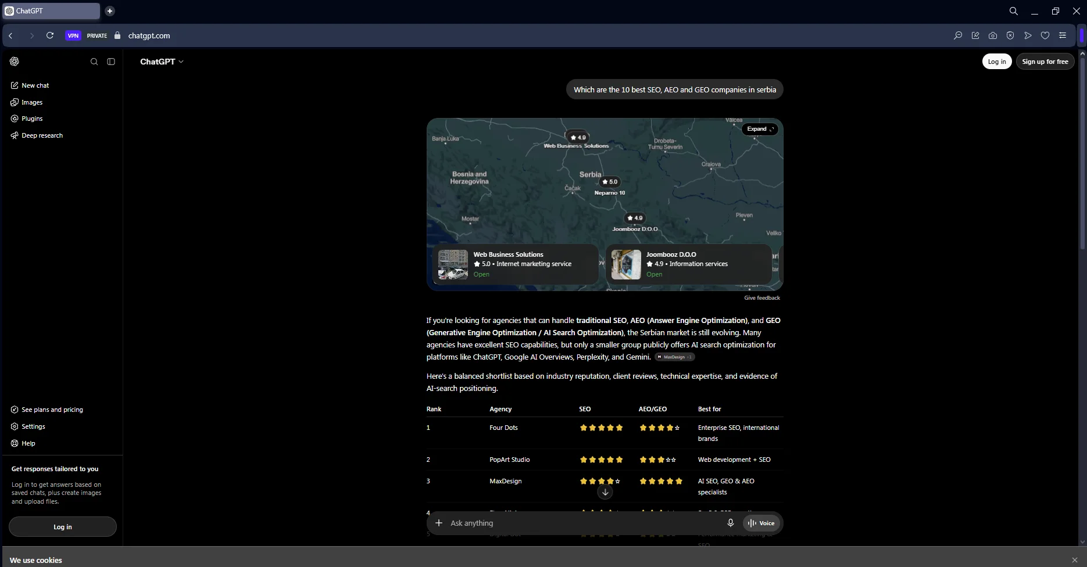Image resolution: width=1087 pixels, height=567 pixels.
Task: Dismiss the cookies banner
Action: pos(1074,560)
